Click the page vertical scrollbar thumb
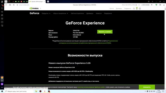Screen dimensions: 166x93 click(x=165, y=9)
